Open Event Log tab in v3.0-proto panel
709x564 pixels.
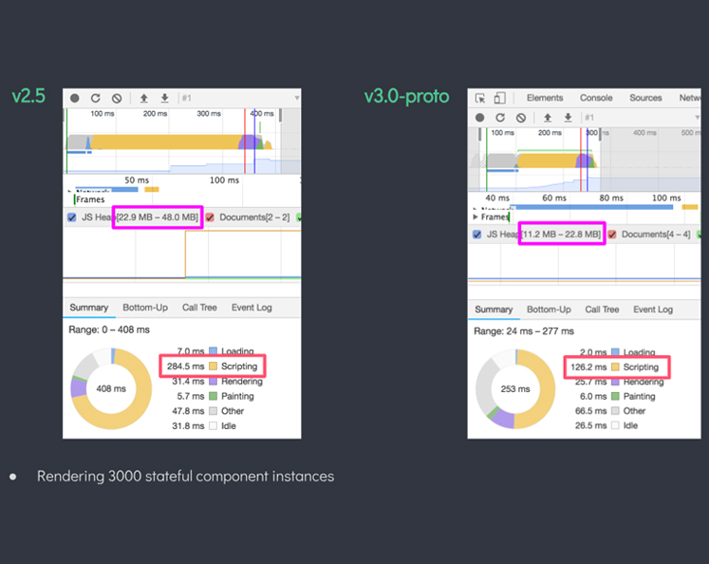(x=653, y=310)
